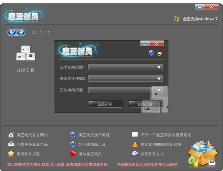Open 合作联系方式 link
This screenshot has height=171, width=223.
tap(152, 154)
